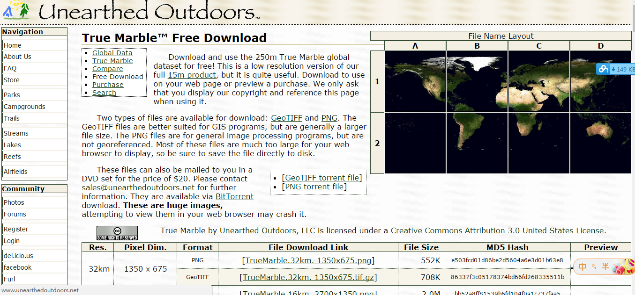The height and width of the screenshot is (295, 635).
Task: Click map tile A1 showing North America
Action: [x=415, y=81]
